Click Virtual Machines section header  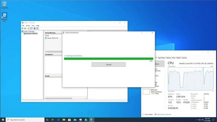(x=53, y=33)
